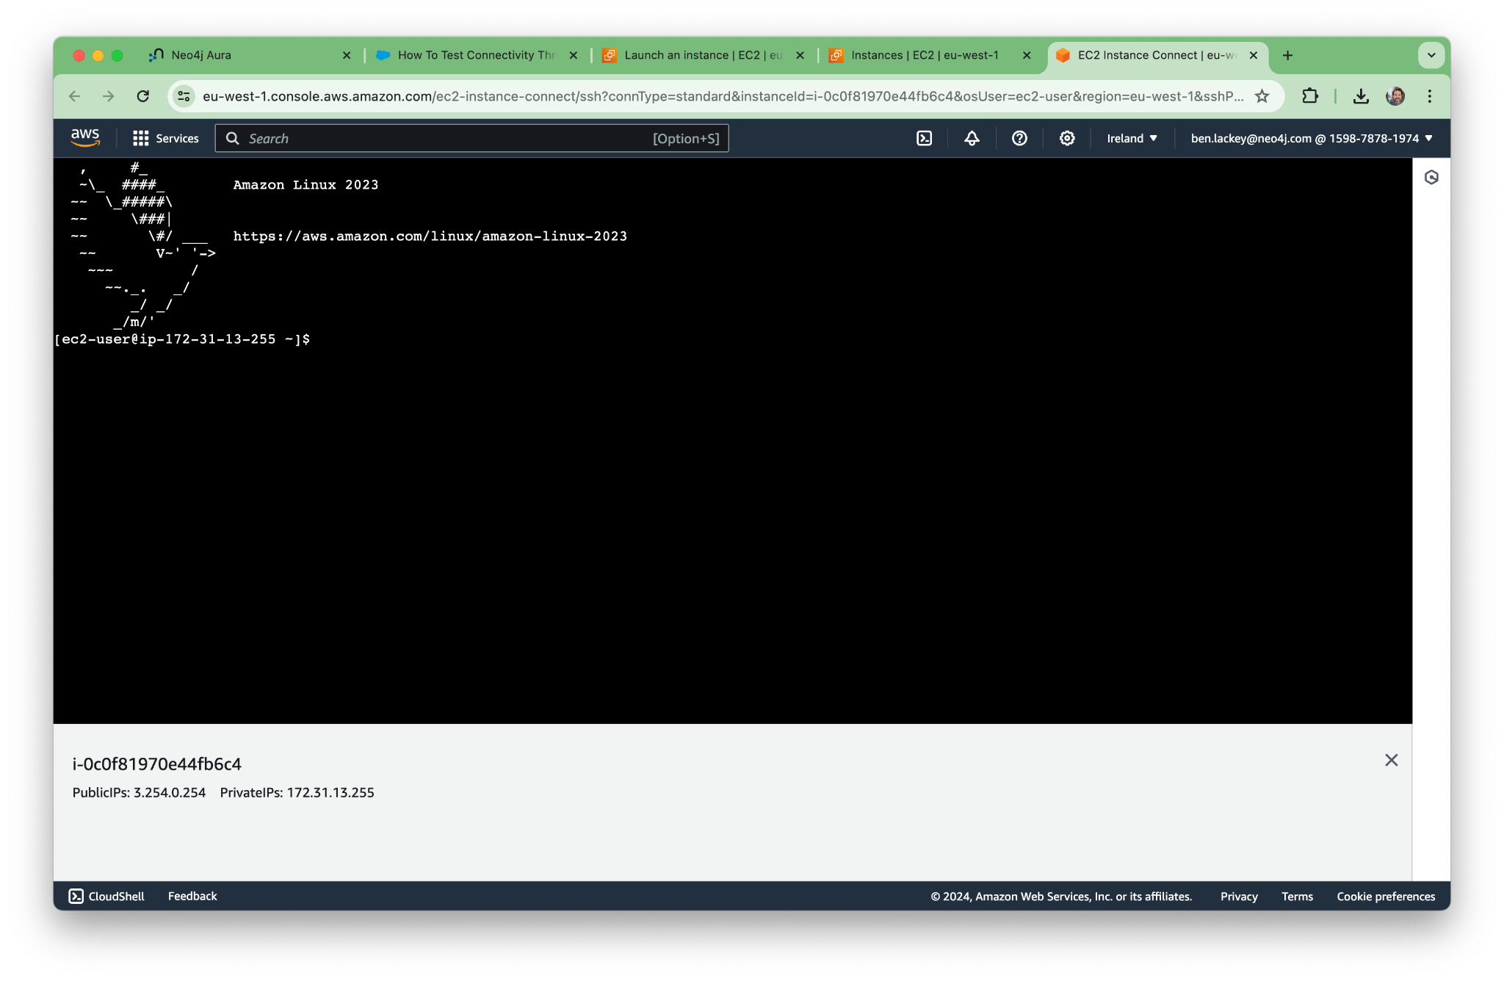Open the Chrome three-dot menu

tap(1430, 96)
